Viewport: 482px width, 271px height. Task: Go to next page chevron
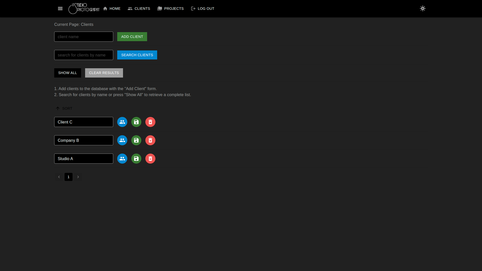(78, 177)
